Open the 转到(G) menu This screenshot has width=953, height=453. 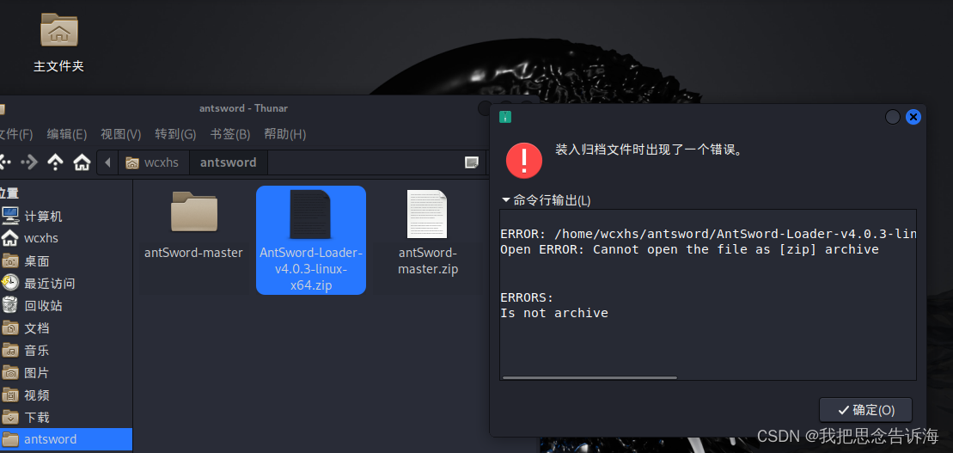[175, 134]
